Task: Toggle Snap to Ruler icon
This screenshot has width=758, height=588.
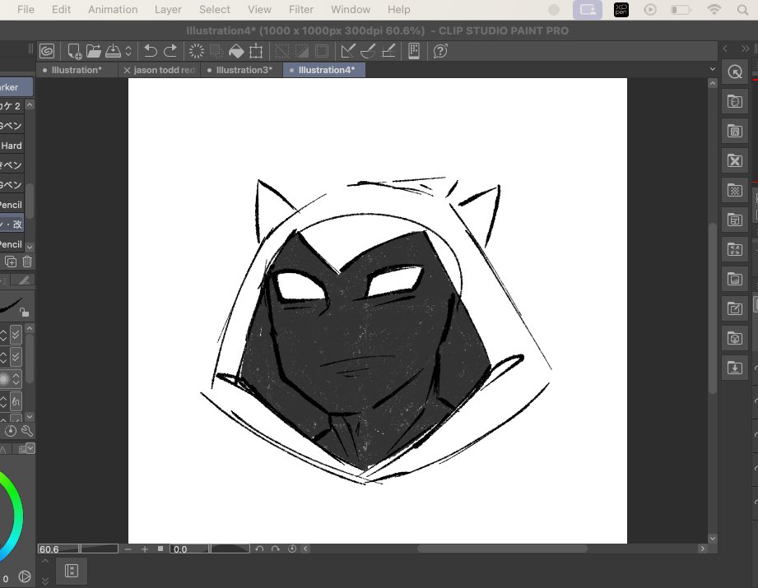Action: tap(348, 51)
